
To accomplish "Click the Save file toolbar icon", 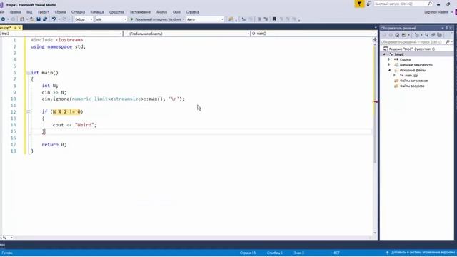I will 39,19.
